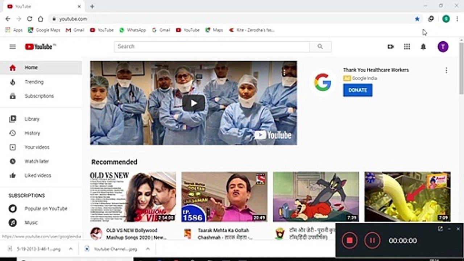Open the create video camera icon
464x261 pixels.
[390, 47]
